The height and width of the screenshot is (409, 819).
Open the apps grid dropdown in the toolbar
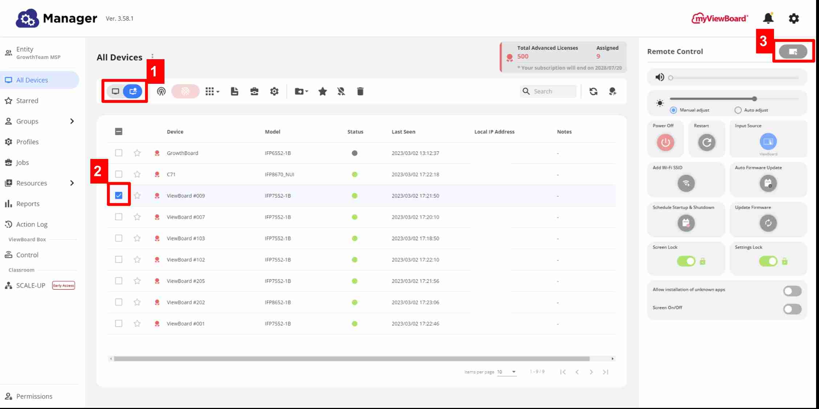coord(212,91)
